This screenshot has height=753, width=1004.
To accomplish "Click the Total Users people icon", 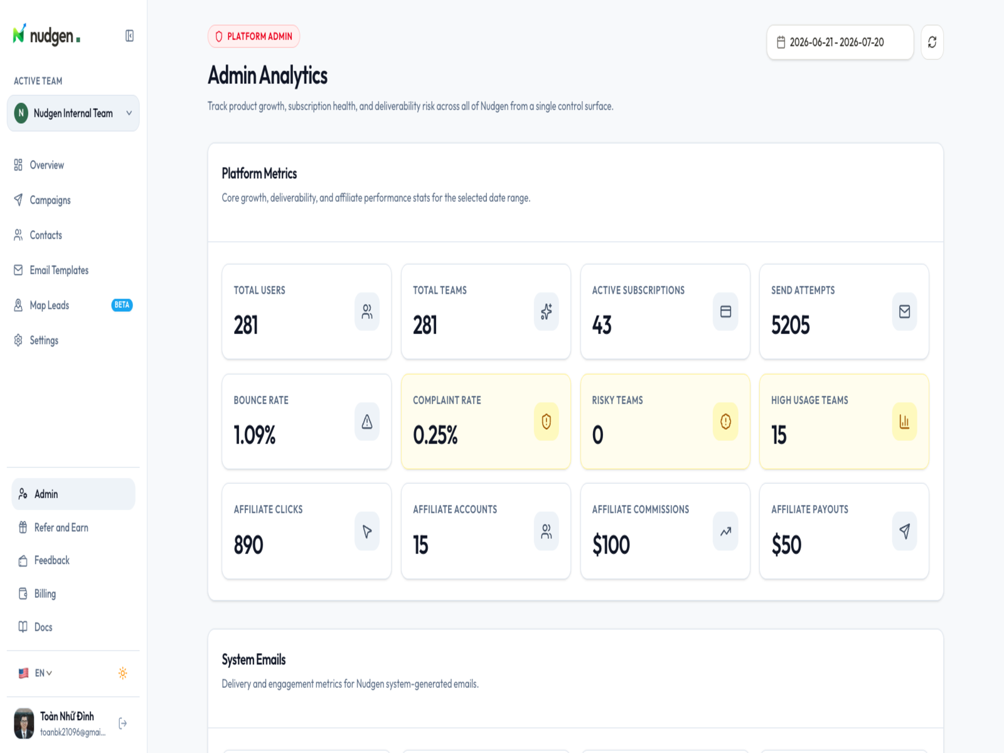I will pyautogui.click(x=367, y=311).
